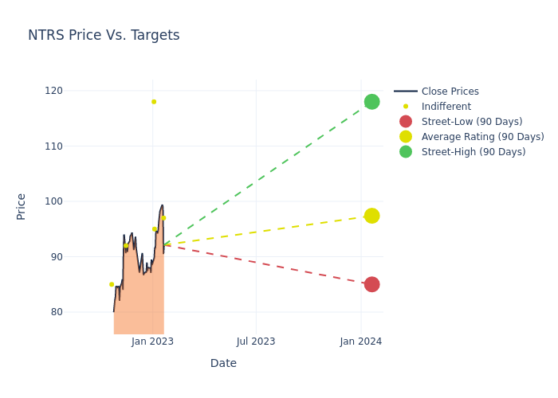The height and width of the screenshot is (398, 558).
Task: Click the Jul 2023 x-axis tick label
Action: [x=256, y=341]
